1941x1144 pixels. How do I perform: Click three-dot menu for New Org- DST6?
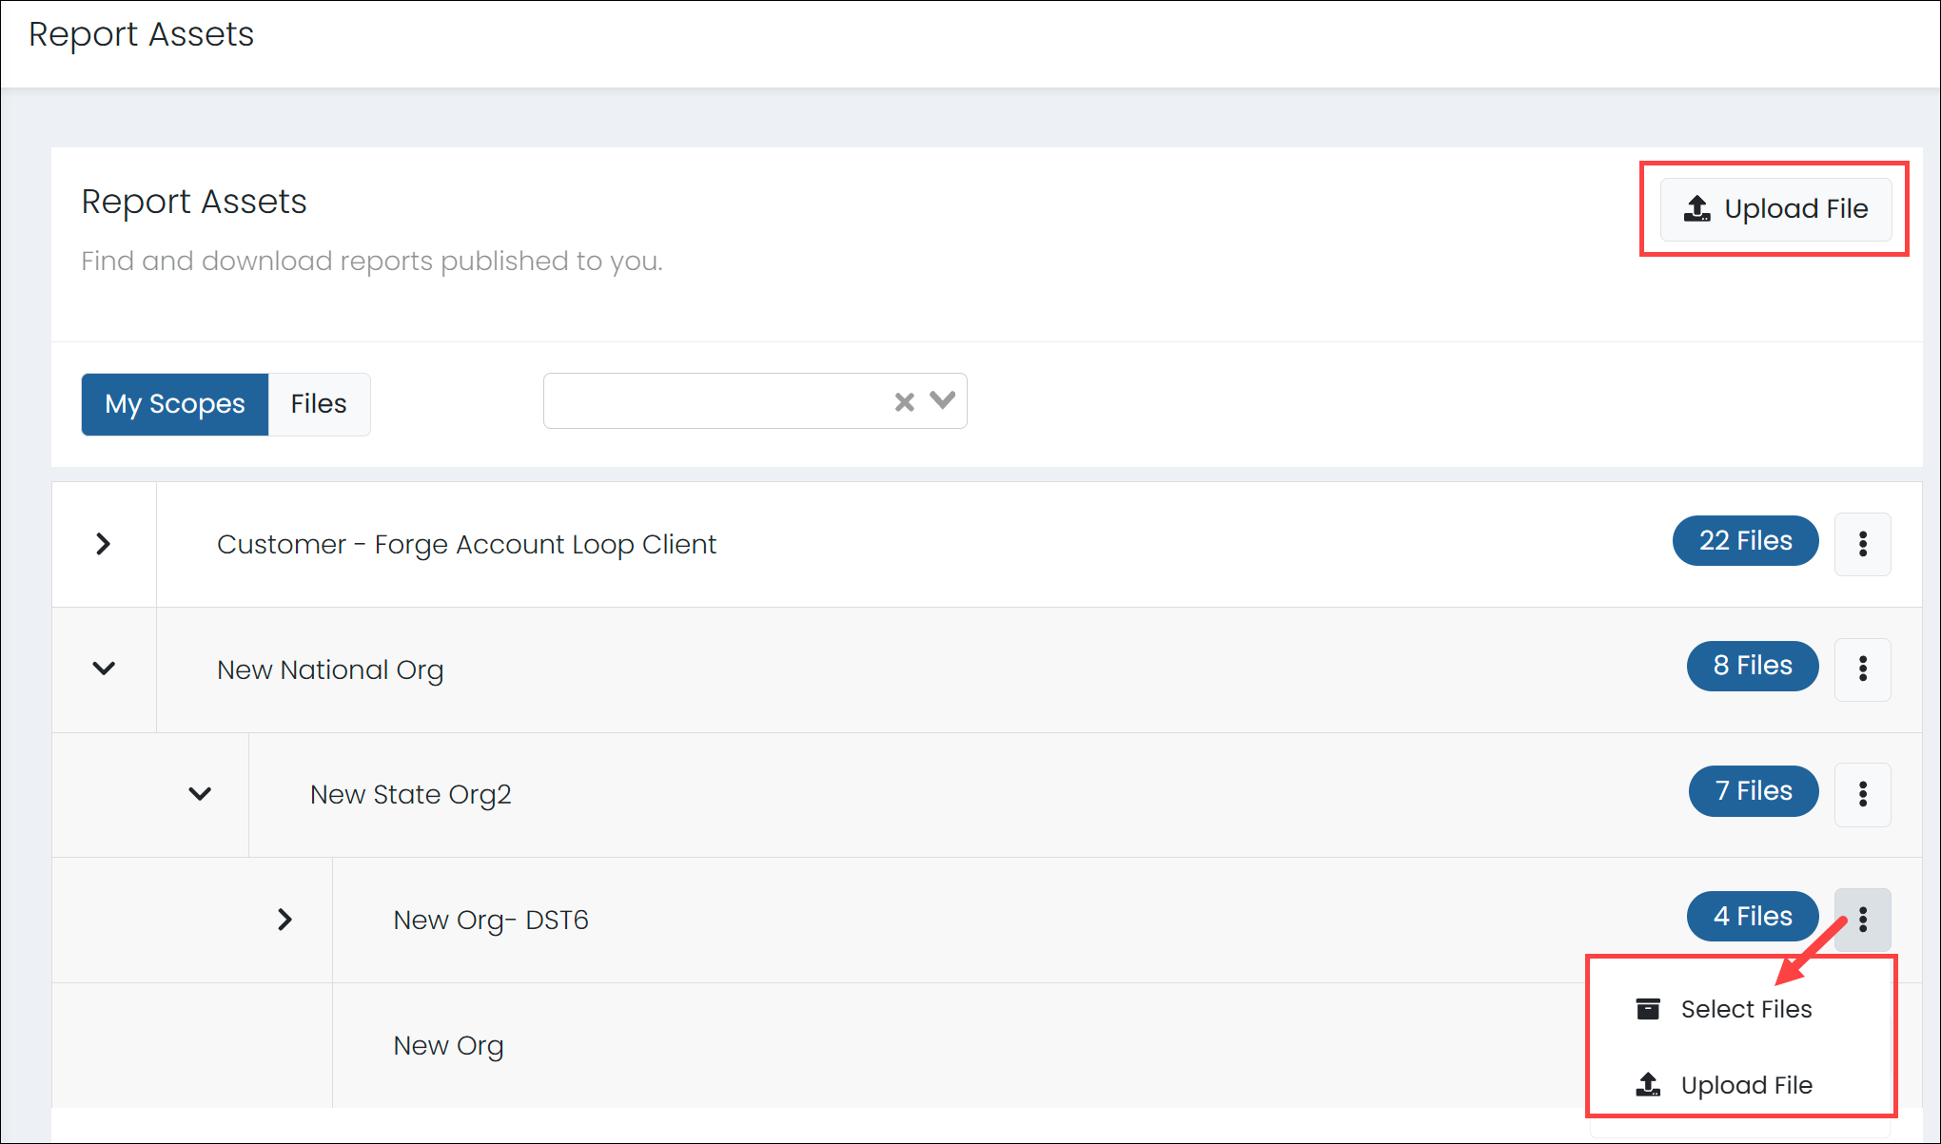[x=1862, y=920]
